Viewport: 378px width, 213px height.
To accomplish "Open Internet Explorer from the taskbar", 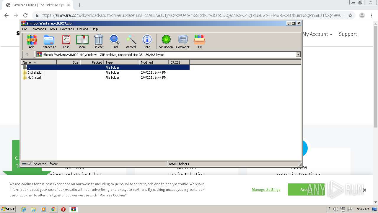I will click(23, 209).
